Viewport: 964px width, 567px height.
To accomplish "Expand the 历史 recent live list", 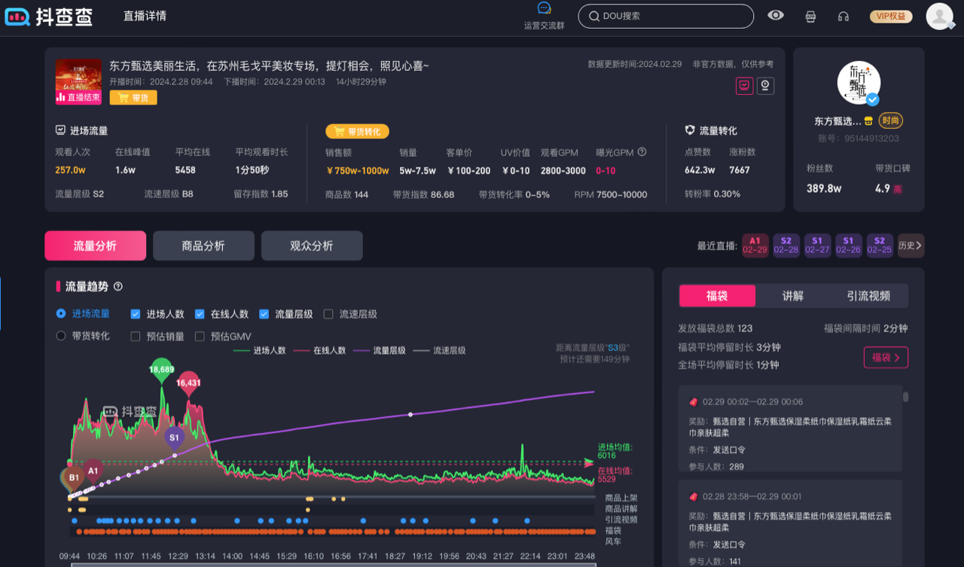I will [x=911, y=245].
